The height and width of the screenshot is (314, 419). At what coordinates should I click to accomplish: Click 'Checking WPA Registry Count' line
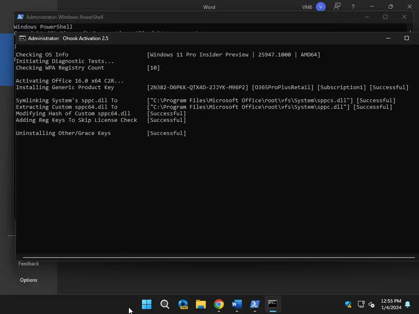pos(60,67)
